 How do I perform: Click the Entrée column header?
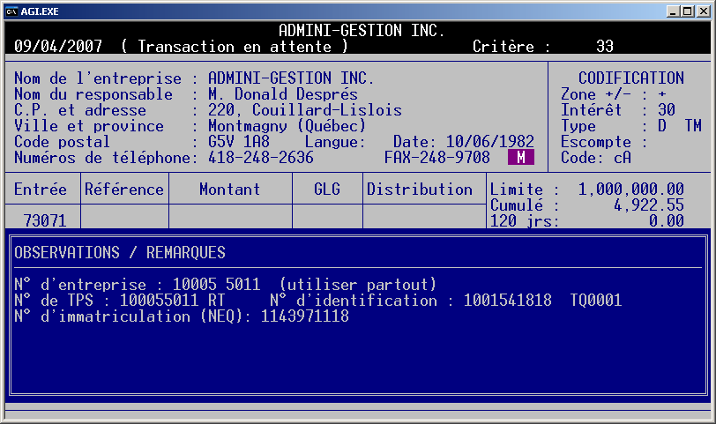pos(41,189)
